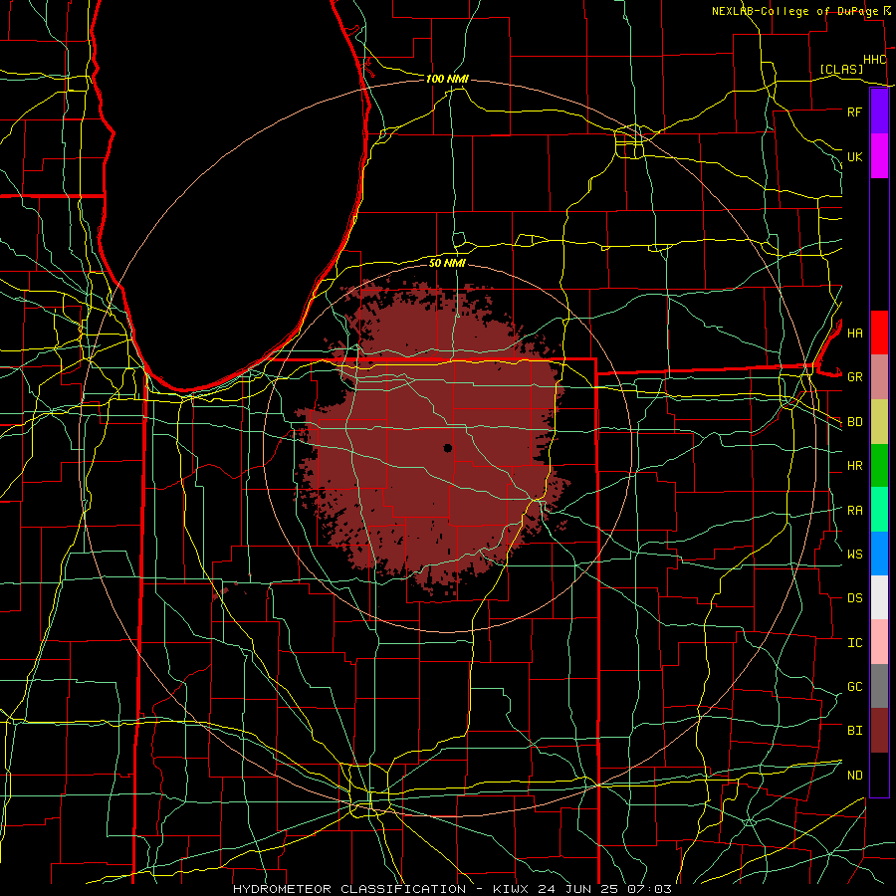896x896 pixels.
Task: Choose the mint green RA swatch
Action: [x=879, y=510]
